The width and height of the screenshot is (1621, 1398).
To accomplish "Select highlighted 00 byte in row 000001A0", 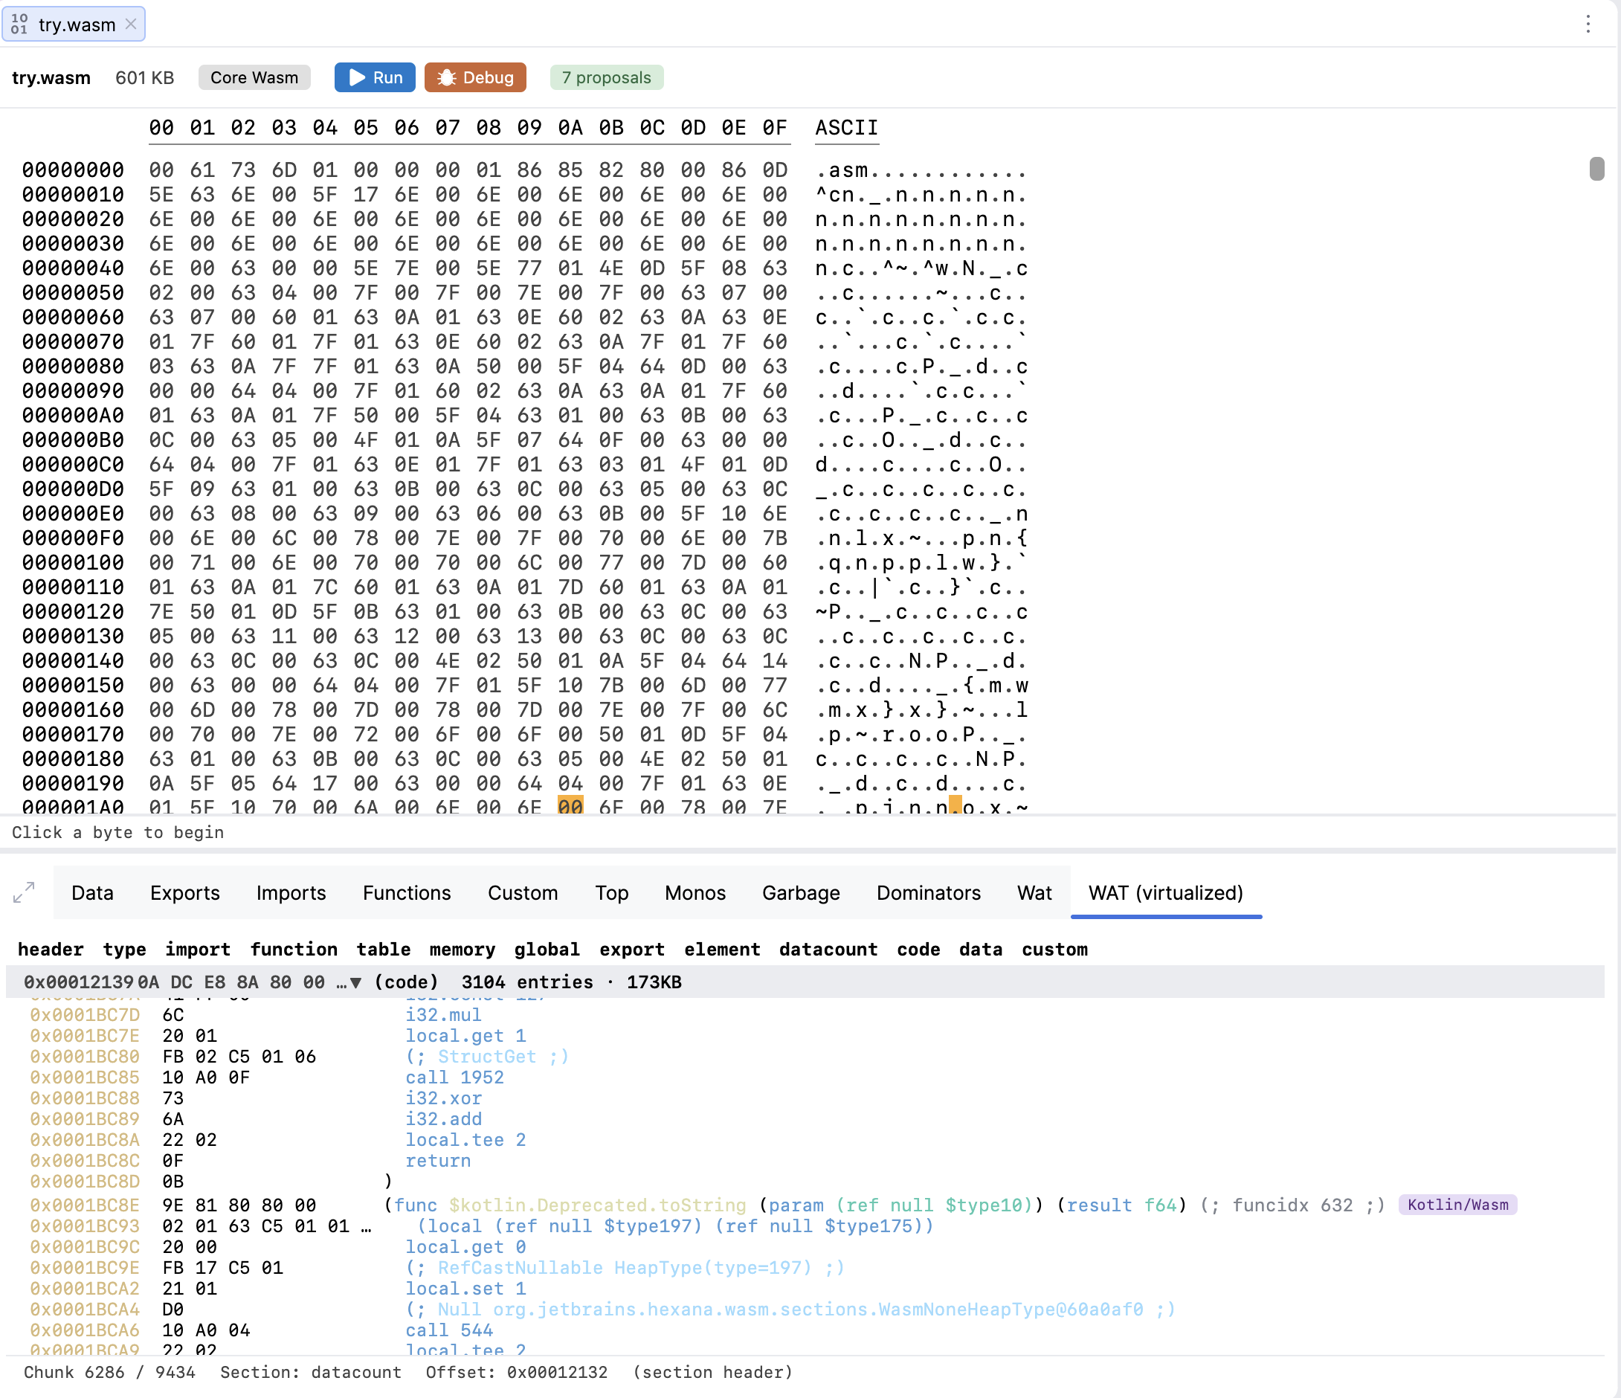I will tap(570, 806).
